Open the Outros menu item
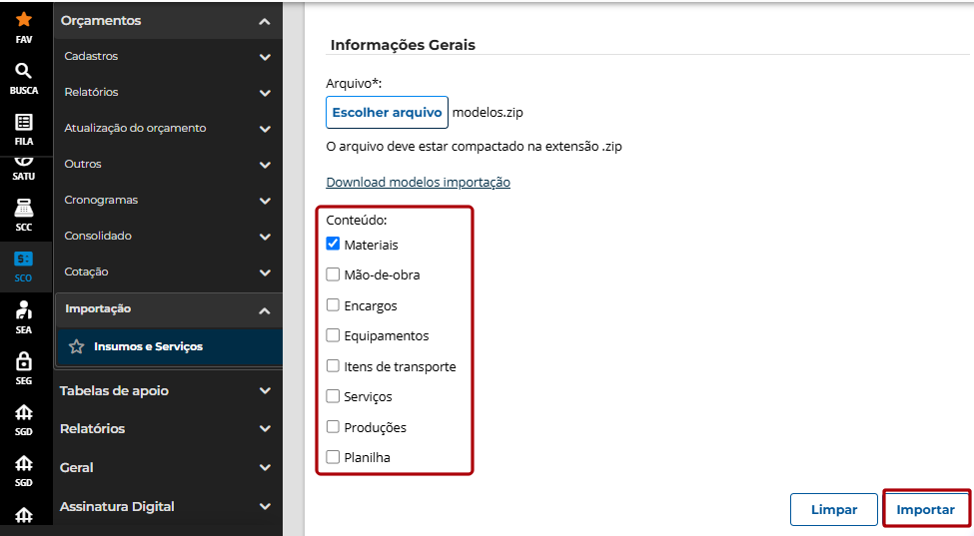The image size is (974, 536). pyautogui.click(x=83, y=164)
